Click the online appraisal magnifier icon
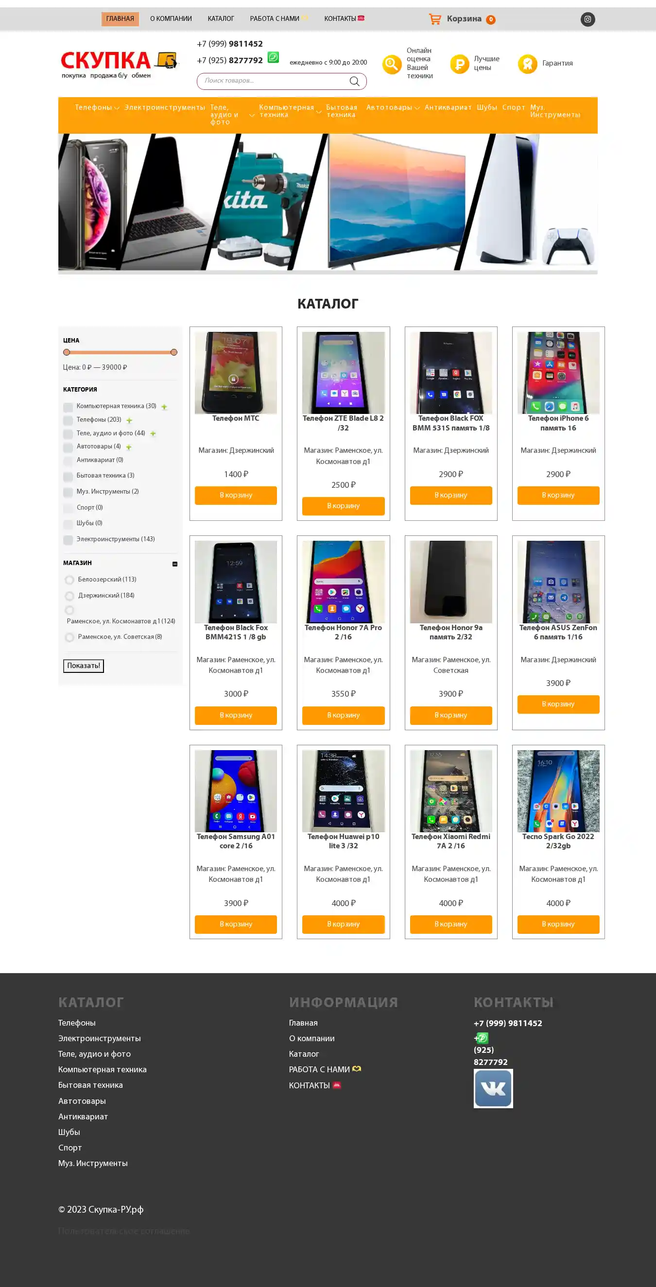Viewport: 656px width, 1287px height. coord(392,64)
